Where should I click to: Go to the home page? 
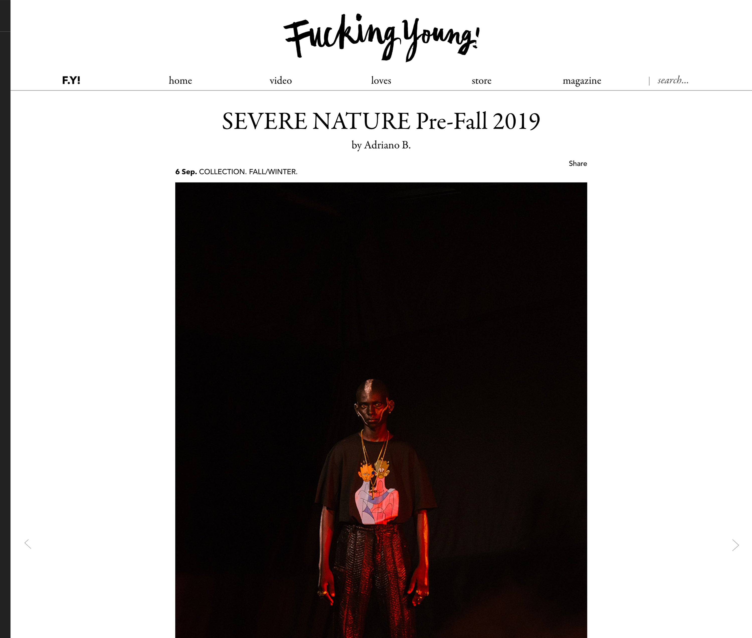pyautogui.click(x=180, y=80)
